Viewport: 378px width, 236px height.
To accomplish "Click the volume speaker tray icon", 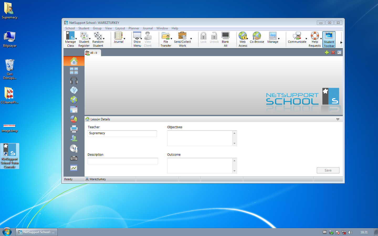I will click(x=350, y=232).
